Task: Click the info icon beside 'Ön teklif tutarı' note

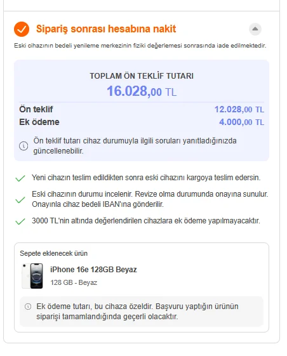Action: pyautogui.click(x=23, y=146)
